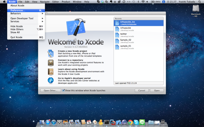Choose Hide Xcode in the menu
This screenshot has height=127, width=204.
(x=26, y=26)
